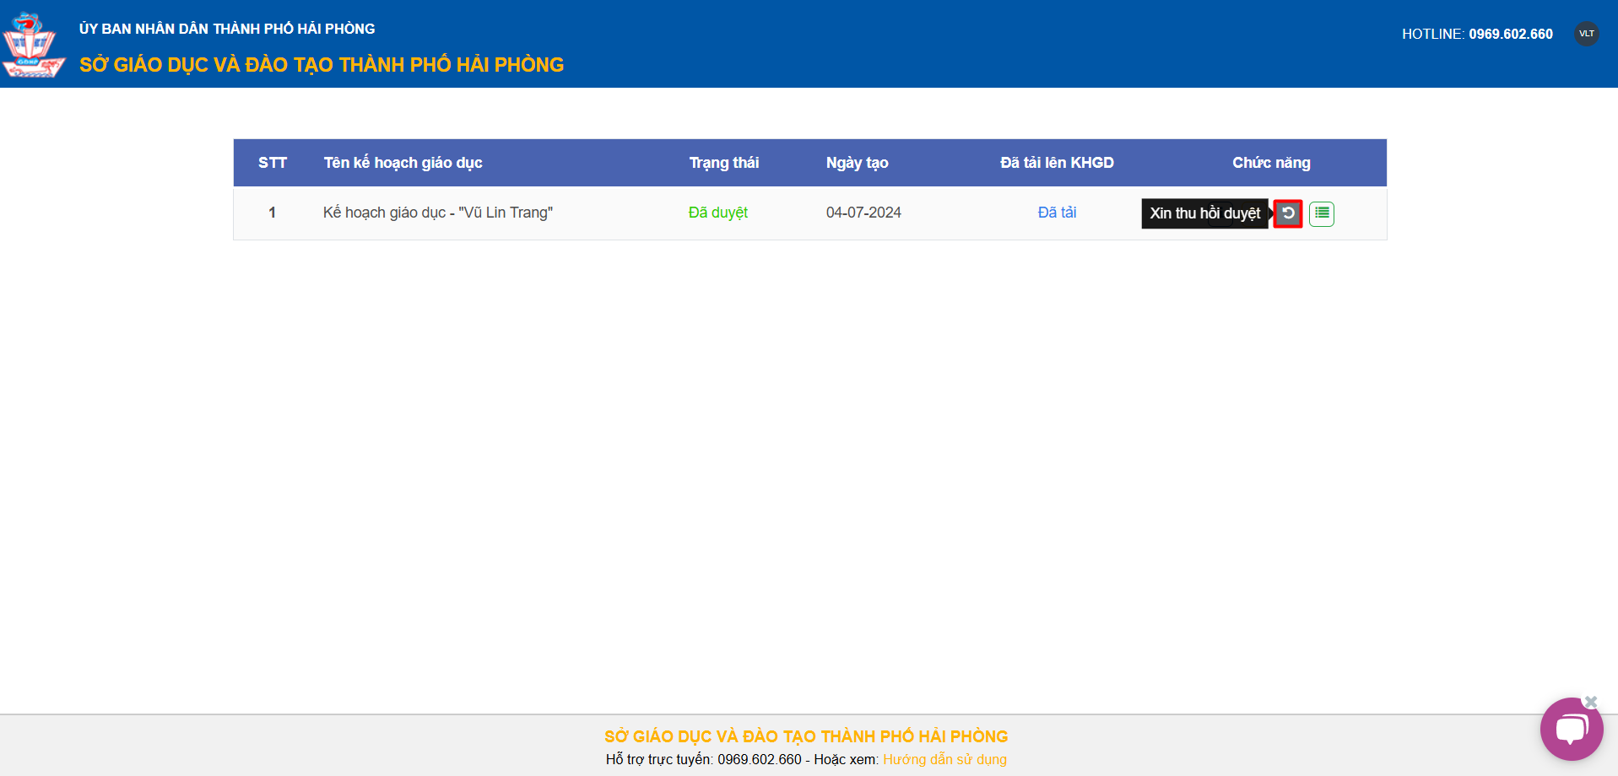The height and width of the screenshot is (776, 1618).
Task: Open the Hướng dẫn sử dụng link
Action: 944,759
